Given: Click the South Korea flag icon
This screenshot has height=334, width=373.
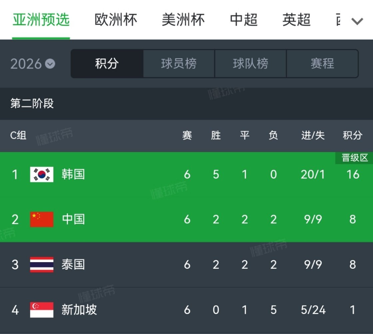Looking at the screenshot, I should [41, 174].
